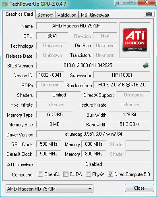157x197 pixels.
Task: Click the camera screenshot icon
Action: pos(149,14)
